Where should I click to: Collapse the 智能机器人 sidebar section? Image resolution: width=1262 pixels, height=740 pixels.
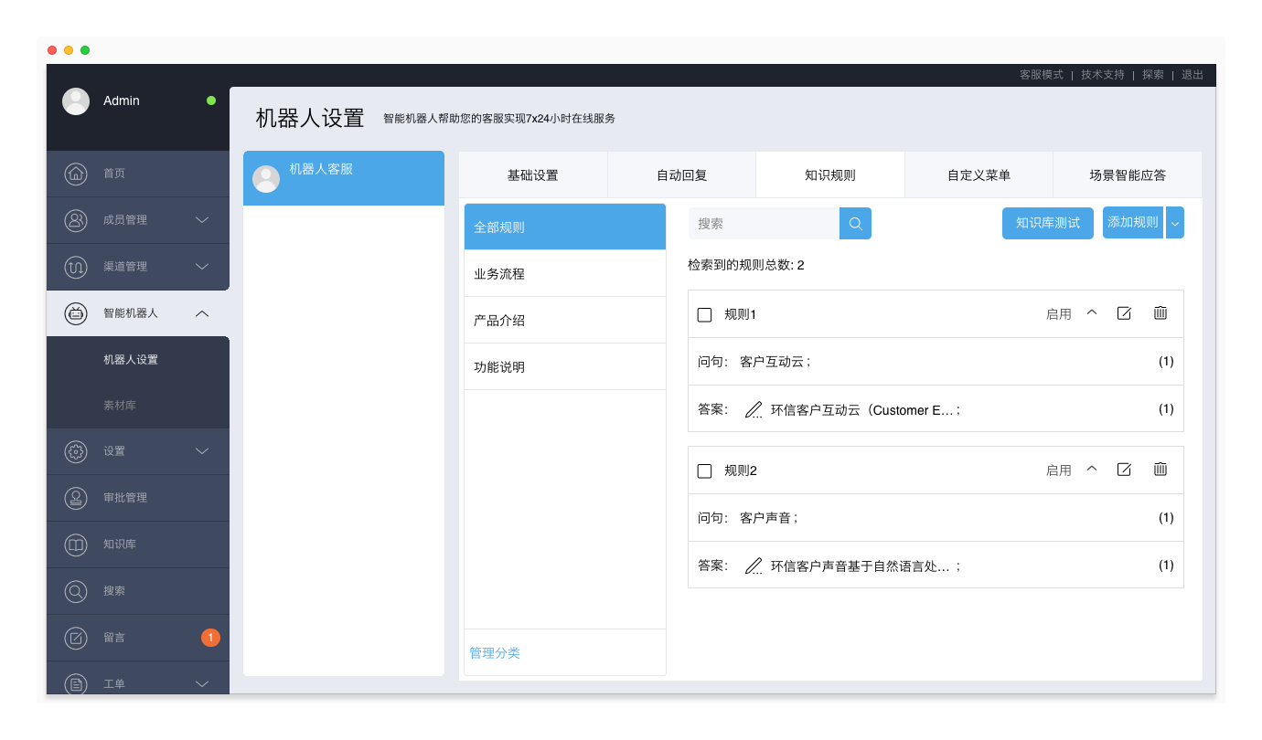click(x=202, y=313)
